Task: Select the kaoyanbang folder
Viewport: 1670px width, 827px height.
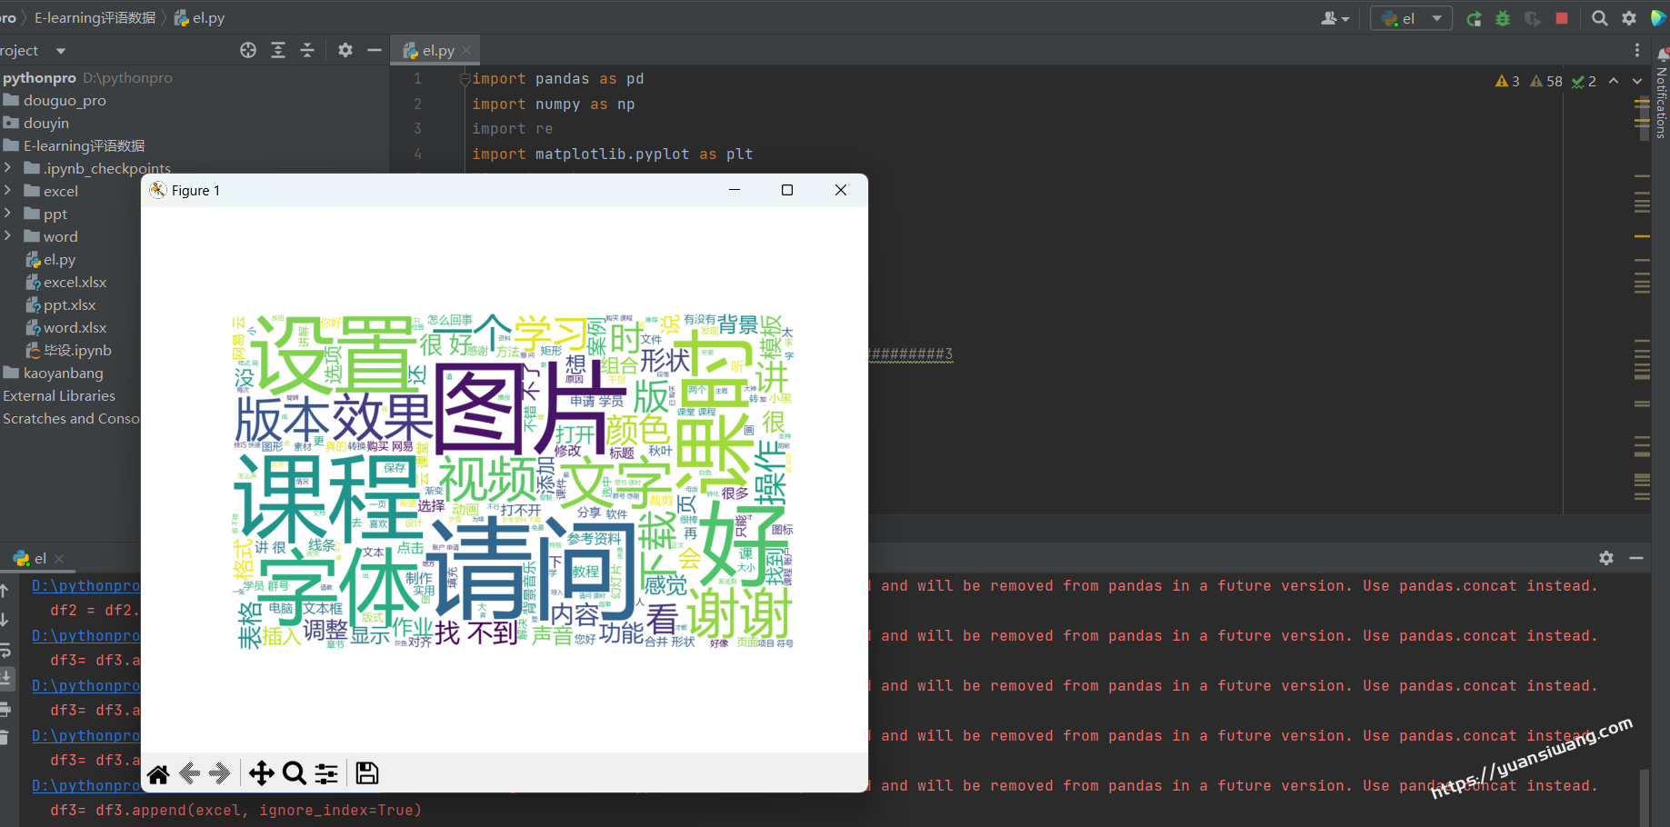Action: pyautogui.click(x=54, y=373)
